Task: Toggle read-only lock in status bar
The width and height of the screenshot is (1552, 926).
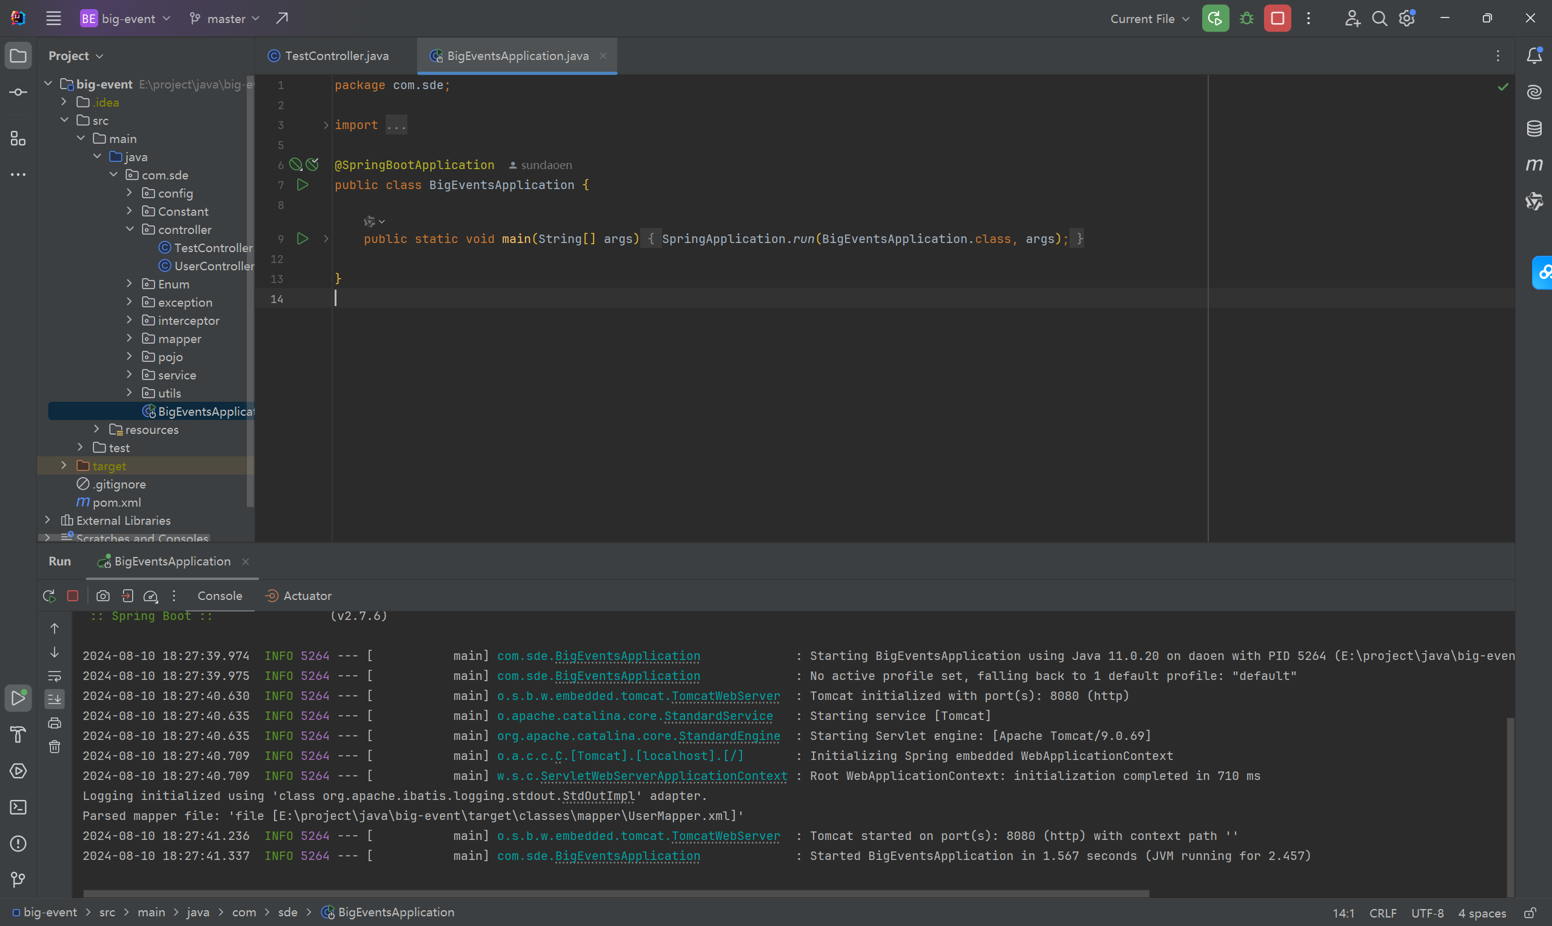Action: pos(1530,913)
